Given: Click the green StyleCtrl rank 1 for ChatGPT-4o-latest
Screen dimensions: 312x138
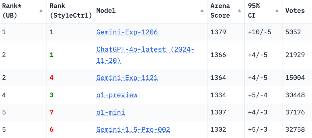Looking at the screenshot, I should 51,55.
